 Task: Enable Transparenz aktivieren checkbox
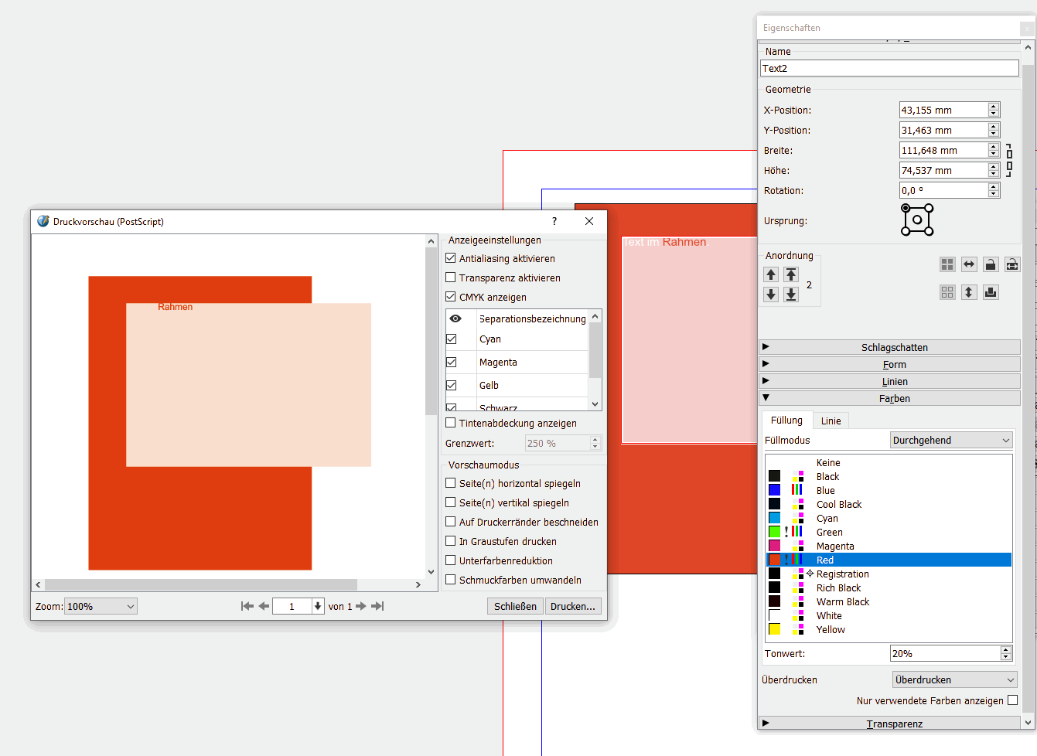pos(451,278)
